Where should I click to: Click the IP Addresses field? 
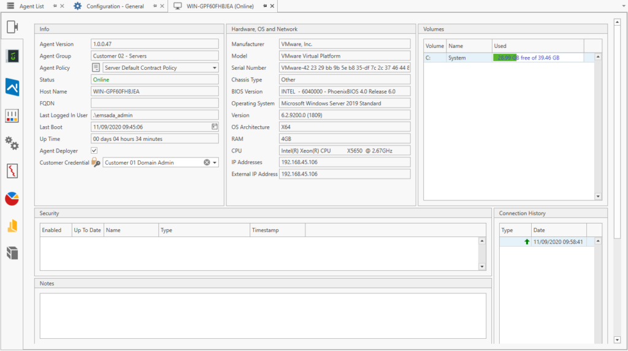coord(345,162)
